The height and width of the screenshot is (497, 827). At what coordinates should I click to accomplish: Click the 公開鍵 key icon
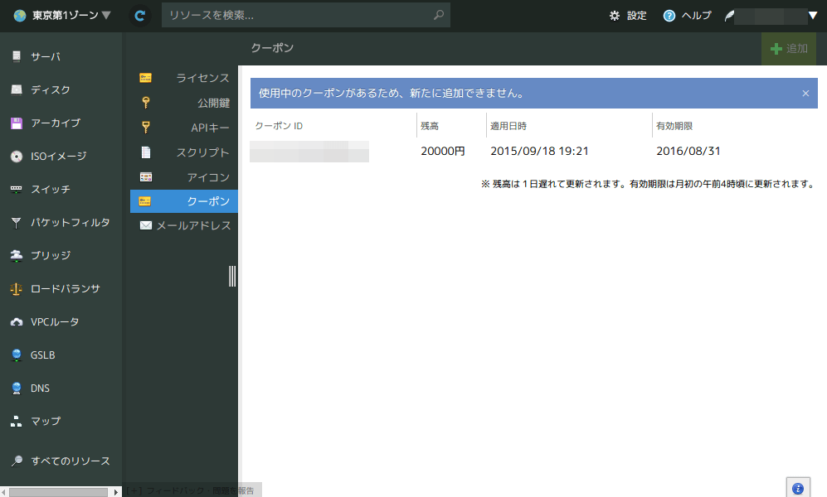coord(145,103)
